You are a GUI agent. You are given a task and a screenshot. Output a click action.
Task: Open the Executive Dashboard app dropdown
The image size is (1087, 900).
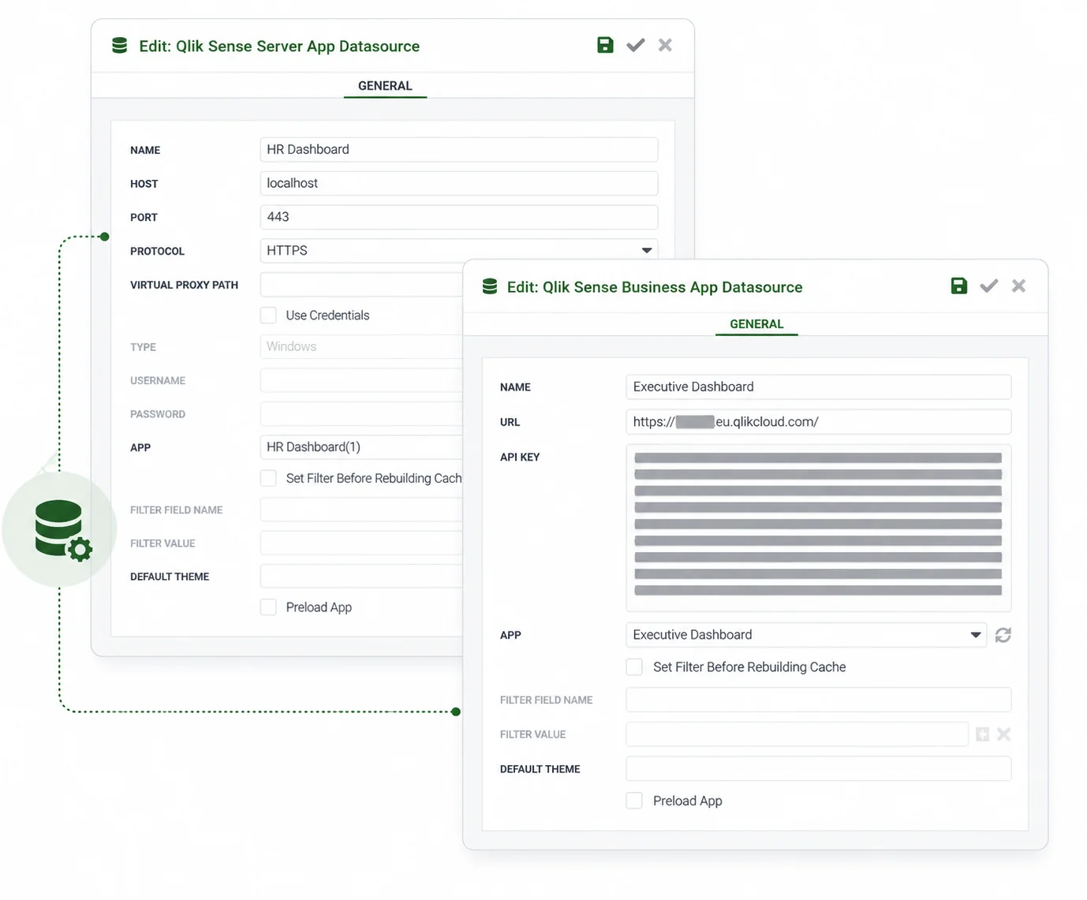[x=806, y=635]
